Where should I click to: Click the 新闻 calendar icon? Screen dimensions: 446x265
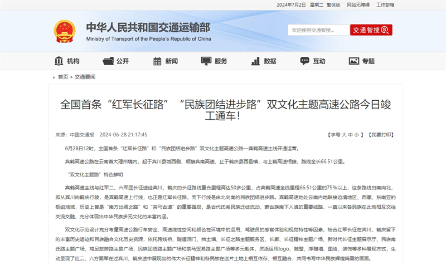tap(157, 61)
